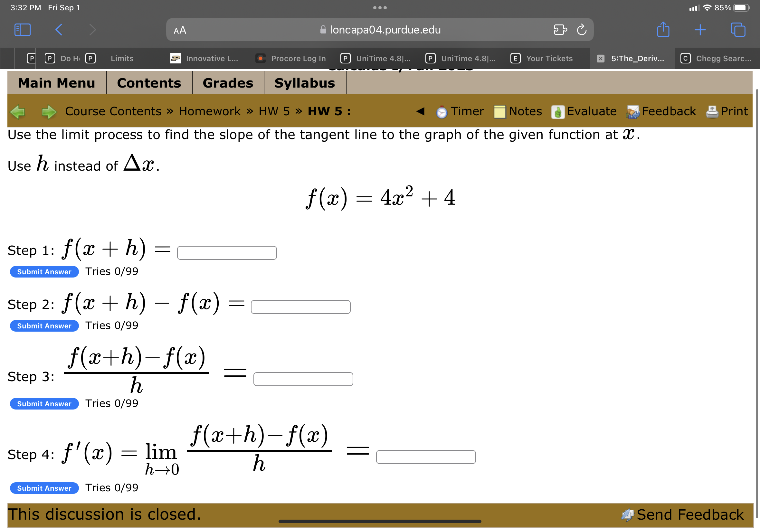
Task: Collapse the problem navigation with the black triangle
Action: pyautogui.click(x=421, y=111)
